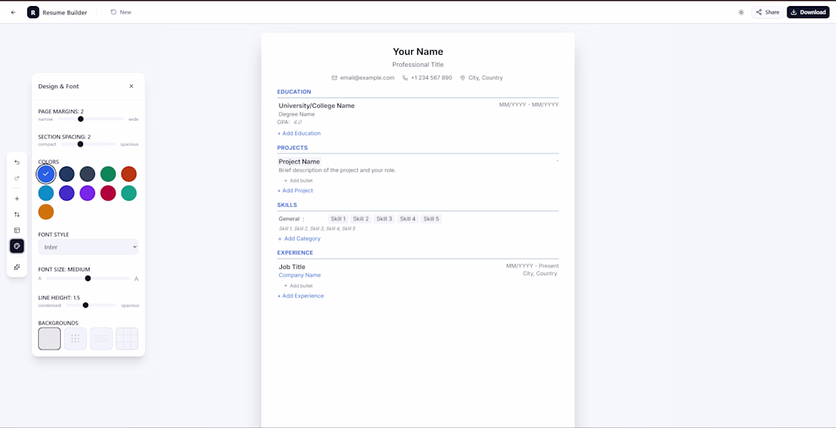Screen dimensions: 836x428
Task: Click the Add Experience link
Action: [300, 296]
